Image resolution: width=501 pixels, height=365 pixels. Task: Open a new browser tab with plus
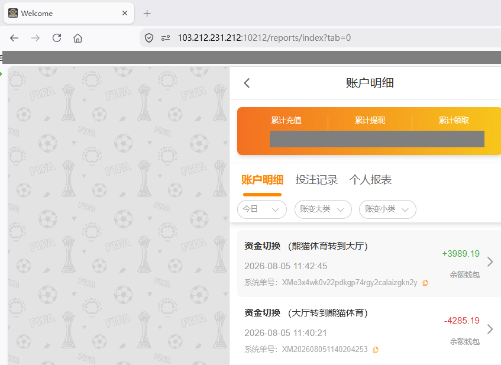coord(147,14)
